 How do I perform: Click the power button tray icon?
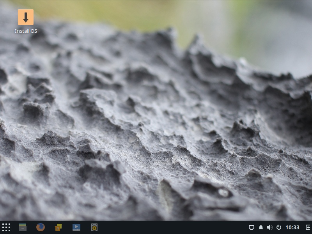(279, 227)
